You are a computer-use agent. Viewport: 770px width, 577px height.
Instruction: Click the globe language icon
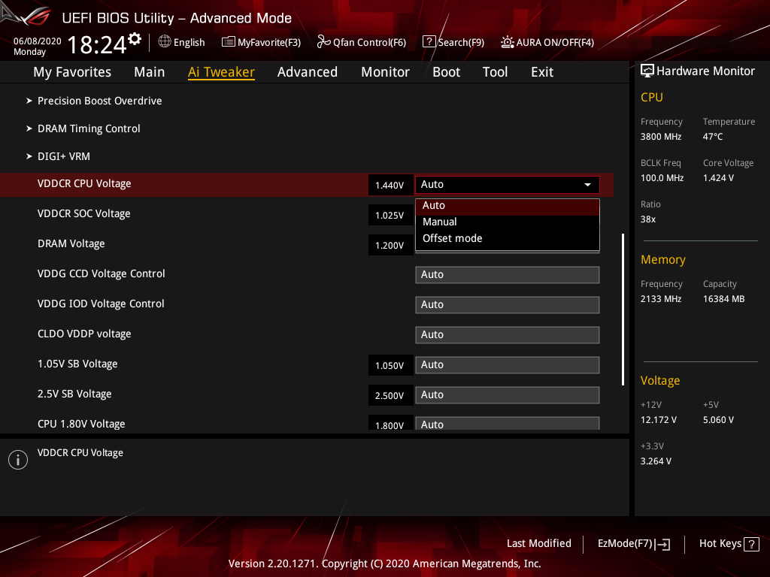coord(165,42)
